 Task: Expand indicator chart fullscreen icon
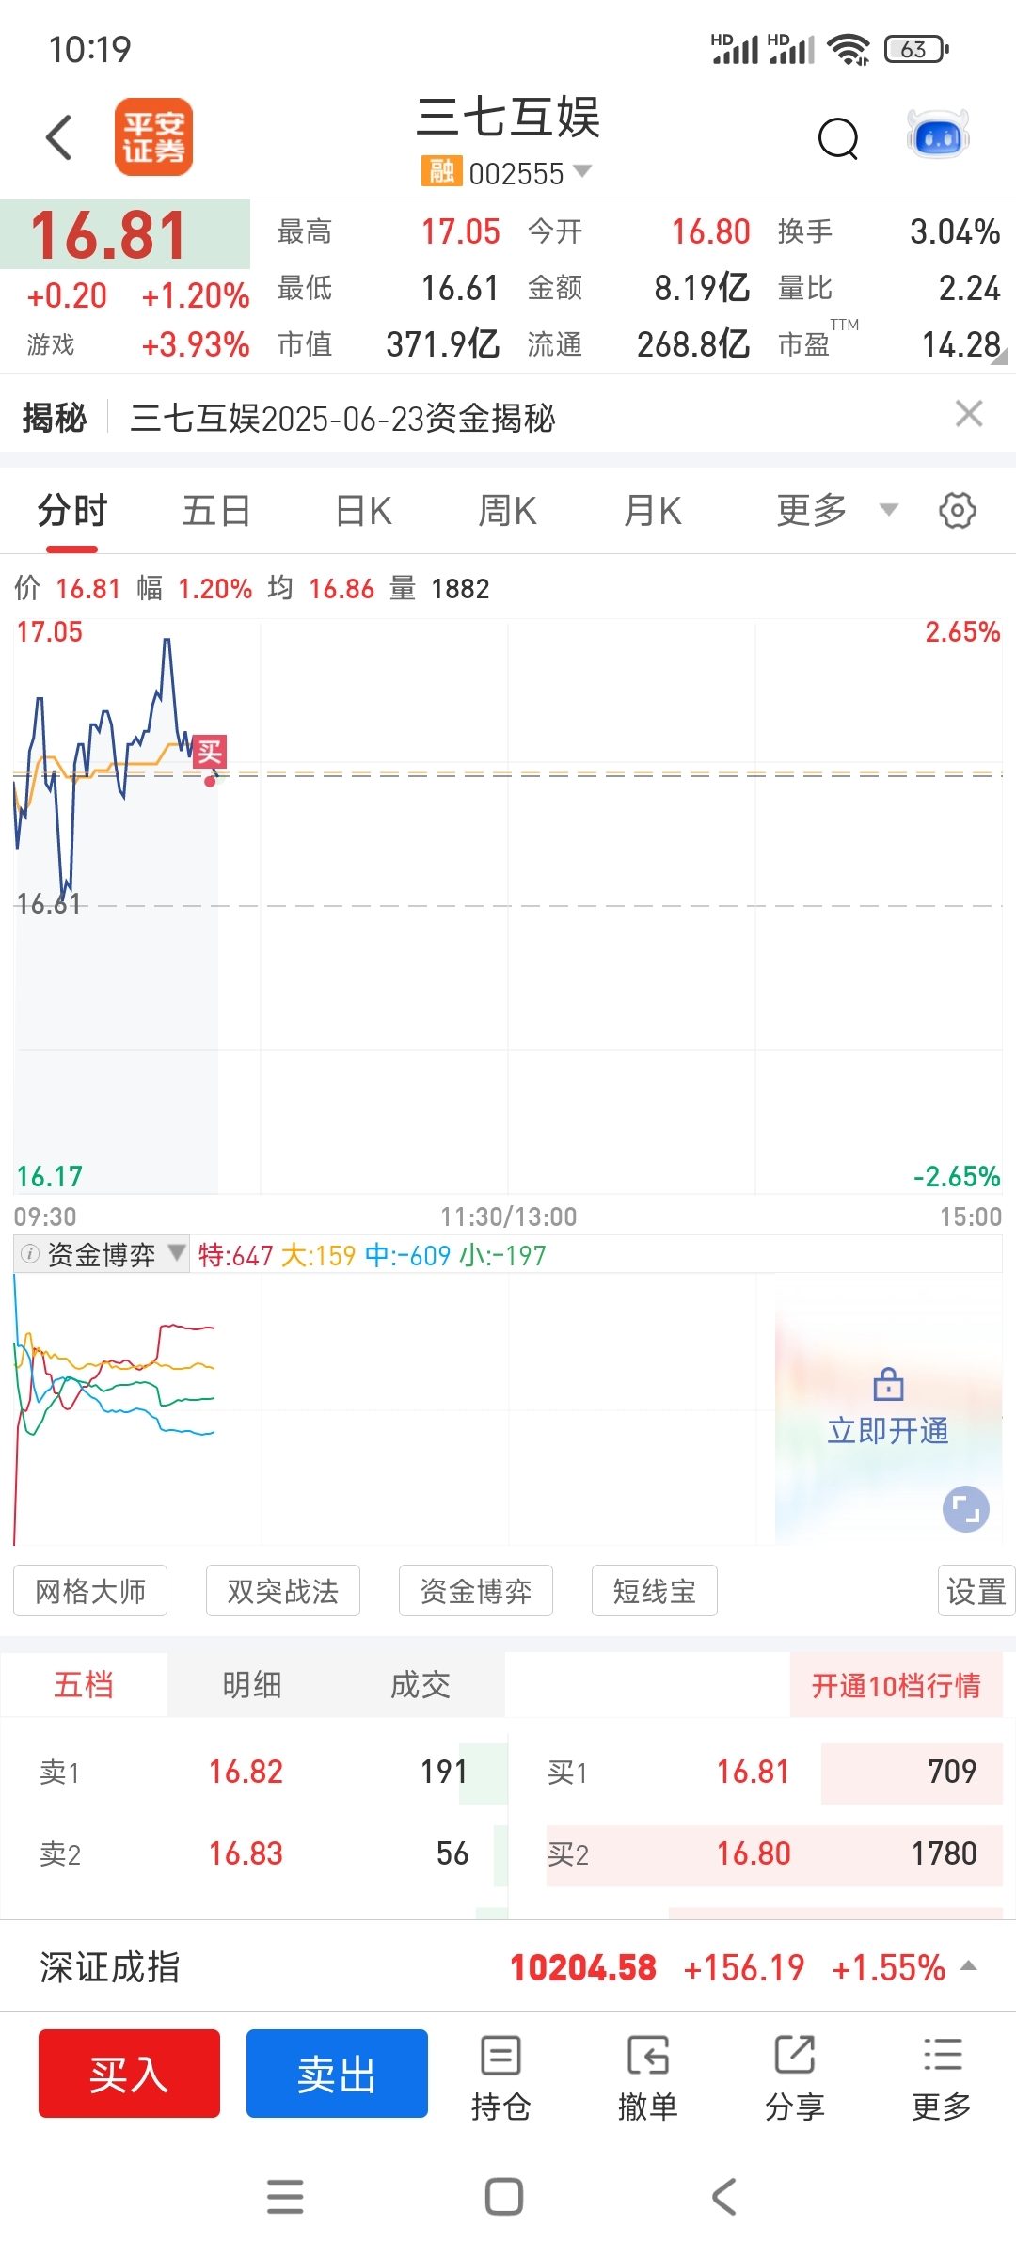(x=966, y=1509)
